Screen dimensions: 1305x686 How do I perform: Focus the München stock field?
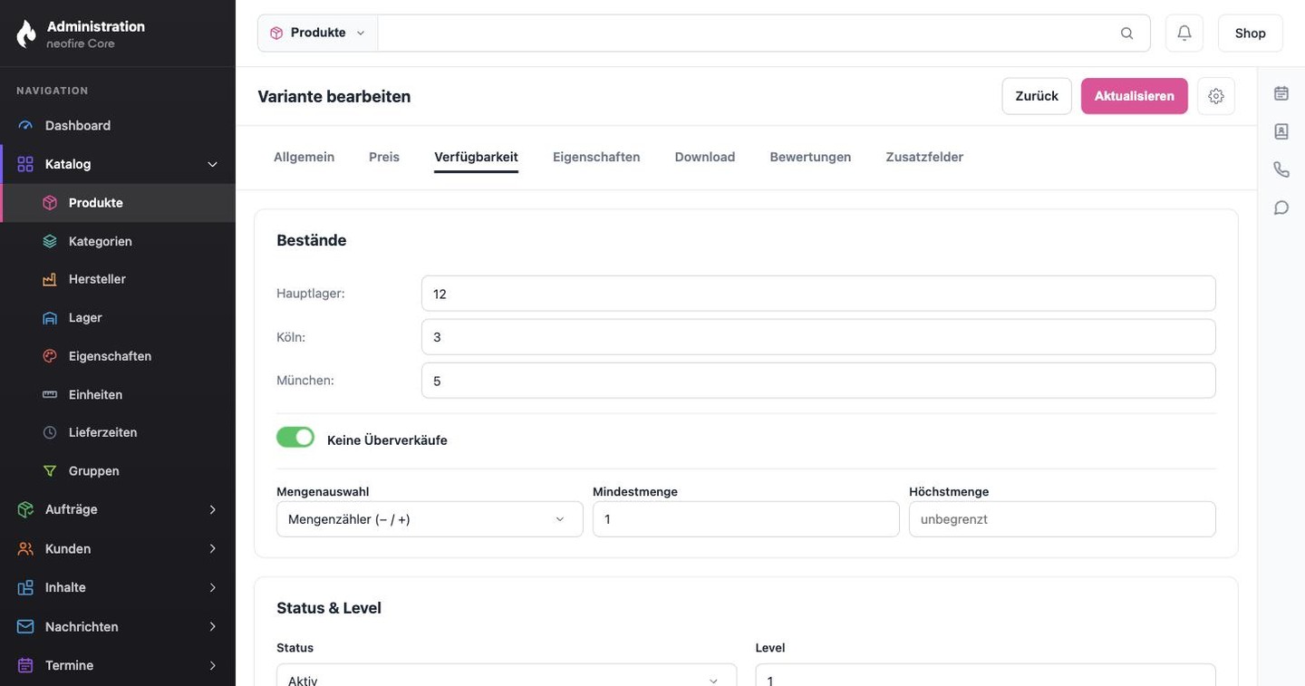(818, 381)
